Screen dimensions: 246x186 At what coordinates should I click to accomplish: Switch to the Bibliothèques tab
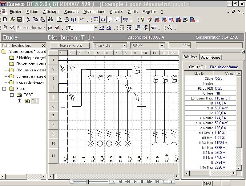pos(210,57)
